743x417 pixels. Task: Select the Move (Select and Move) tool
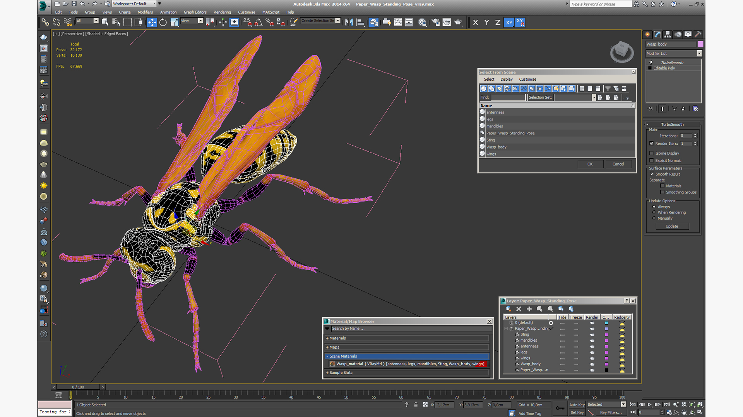152,22
